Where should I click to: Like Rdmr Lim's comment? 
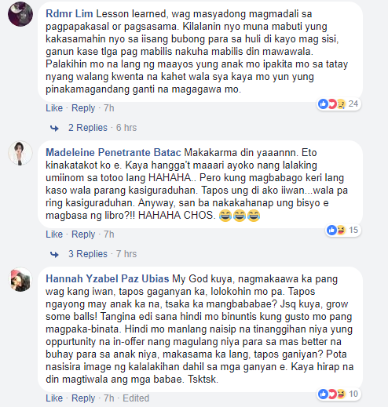pos(54,108)
